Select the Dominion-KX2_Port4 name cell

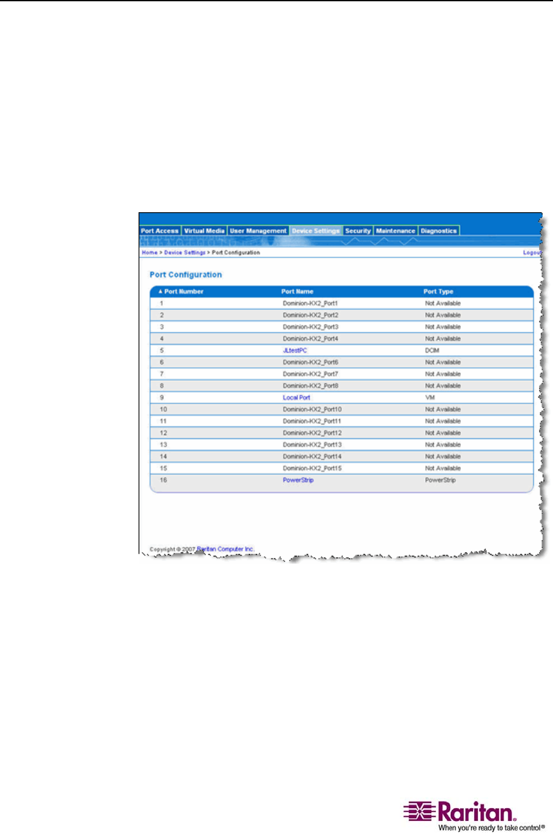pyautogui.click(x=310, y=339)
